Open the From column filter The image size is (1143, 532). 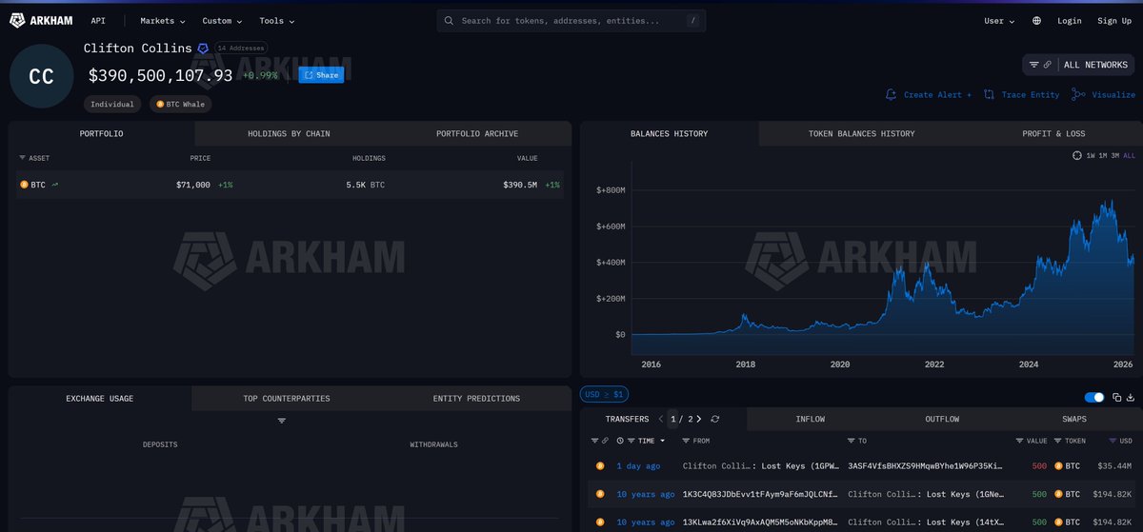click(687, 441)
